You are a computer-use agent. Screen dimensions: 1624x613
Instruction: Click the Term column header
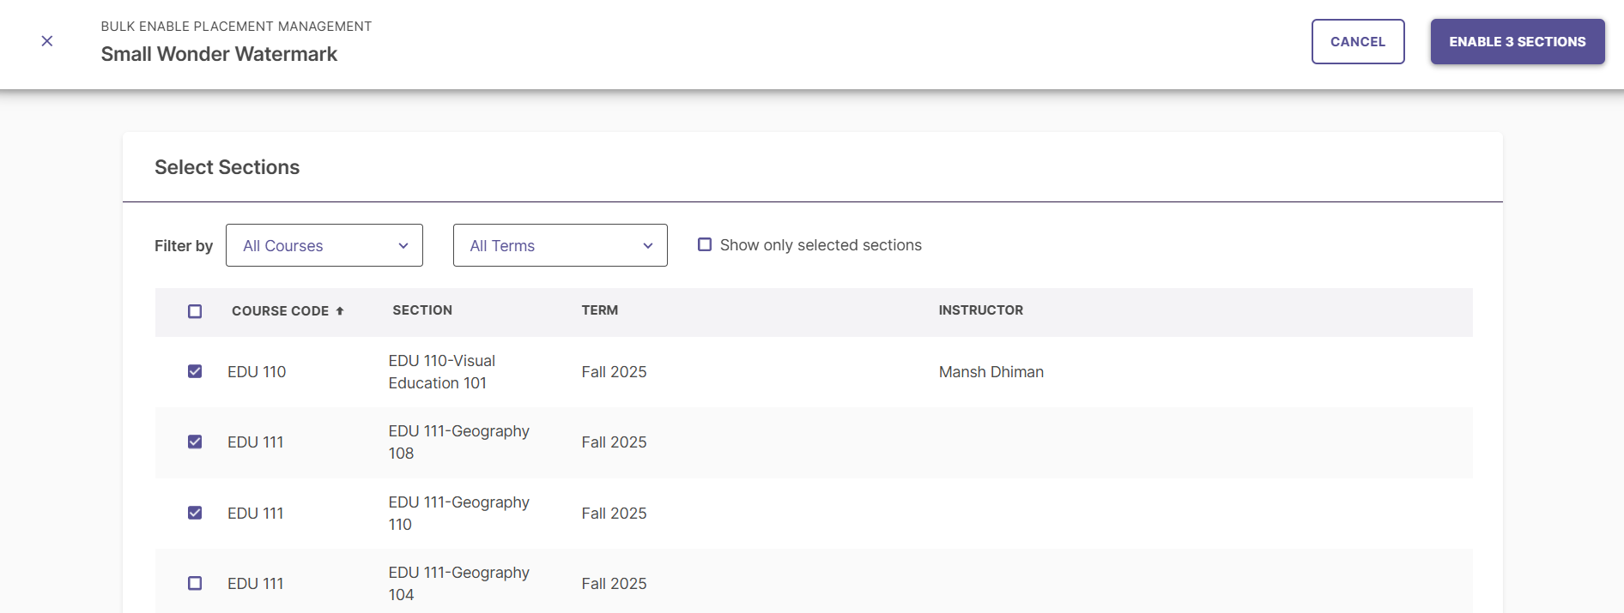click(x=600, y=310)
